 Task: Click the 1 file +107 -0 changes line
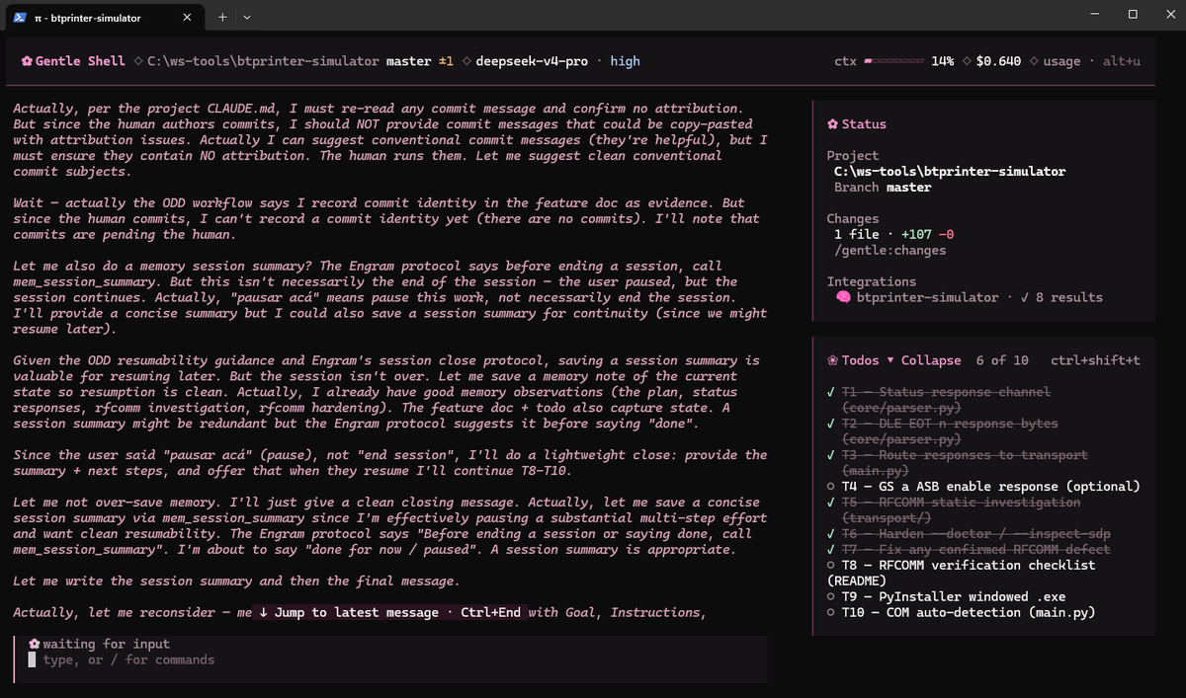pos(894,235)
